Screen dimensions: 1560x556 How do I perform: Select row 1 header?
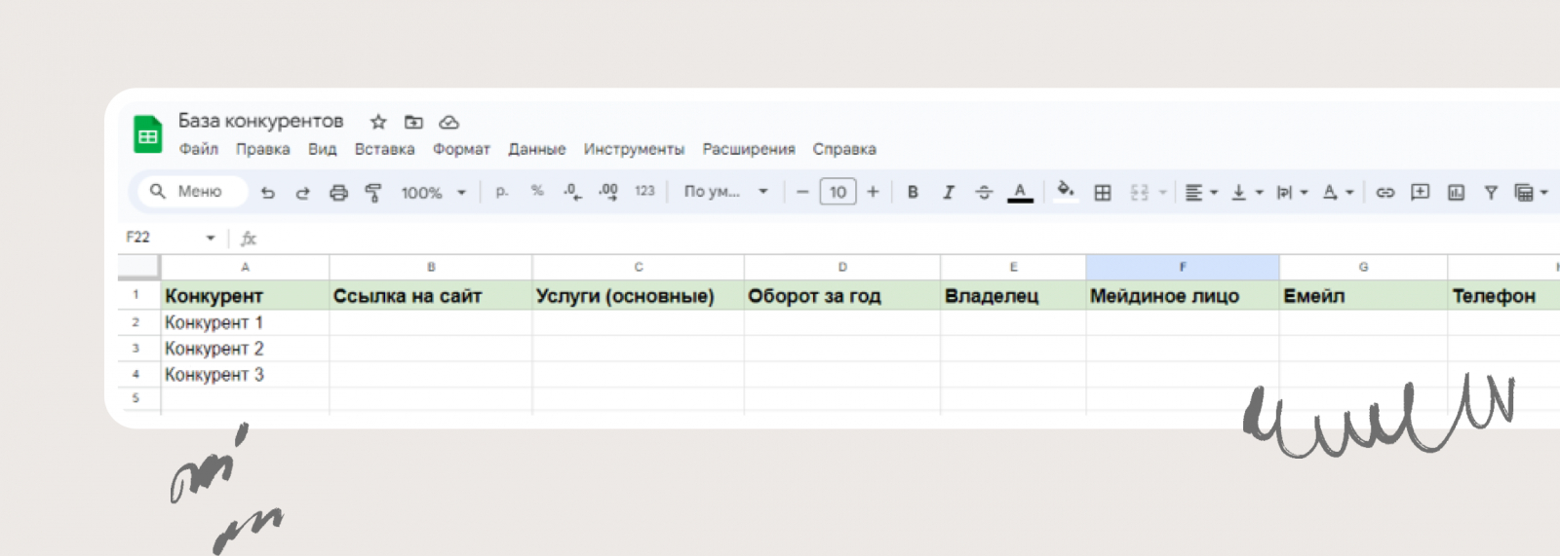(x=136, y=295)
